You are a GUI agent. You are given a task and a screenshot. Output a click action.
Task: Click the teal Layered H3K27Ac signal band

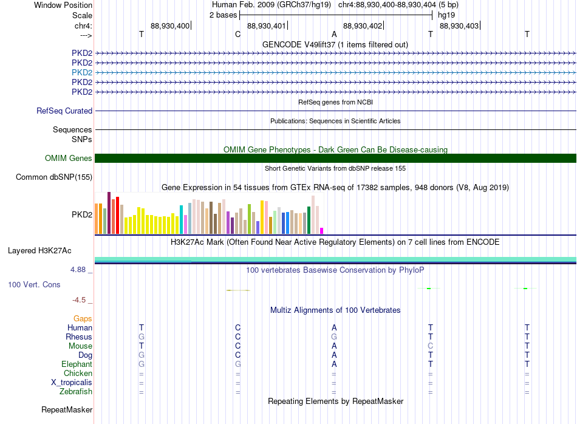pos(335,259)
